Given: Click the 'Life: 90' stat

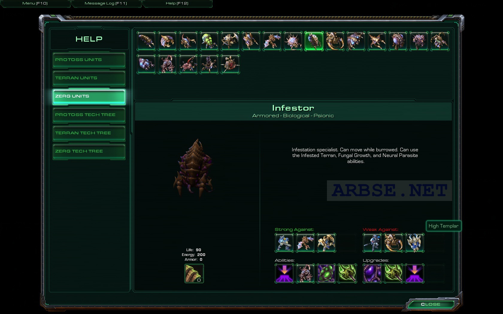Looking at the screenshot, I should pyautogui.click(x=194, y=250).
